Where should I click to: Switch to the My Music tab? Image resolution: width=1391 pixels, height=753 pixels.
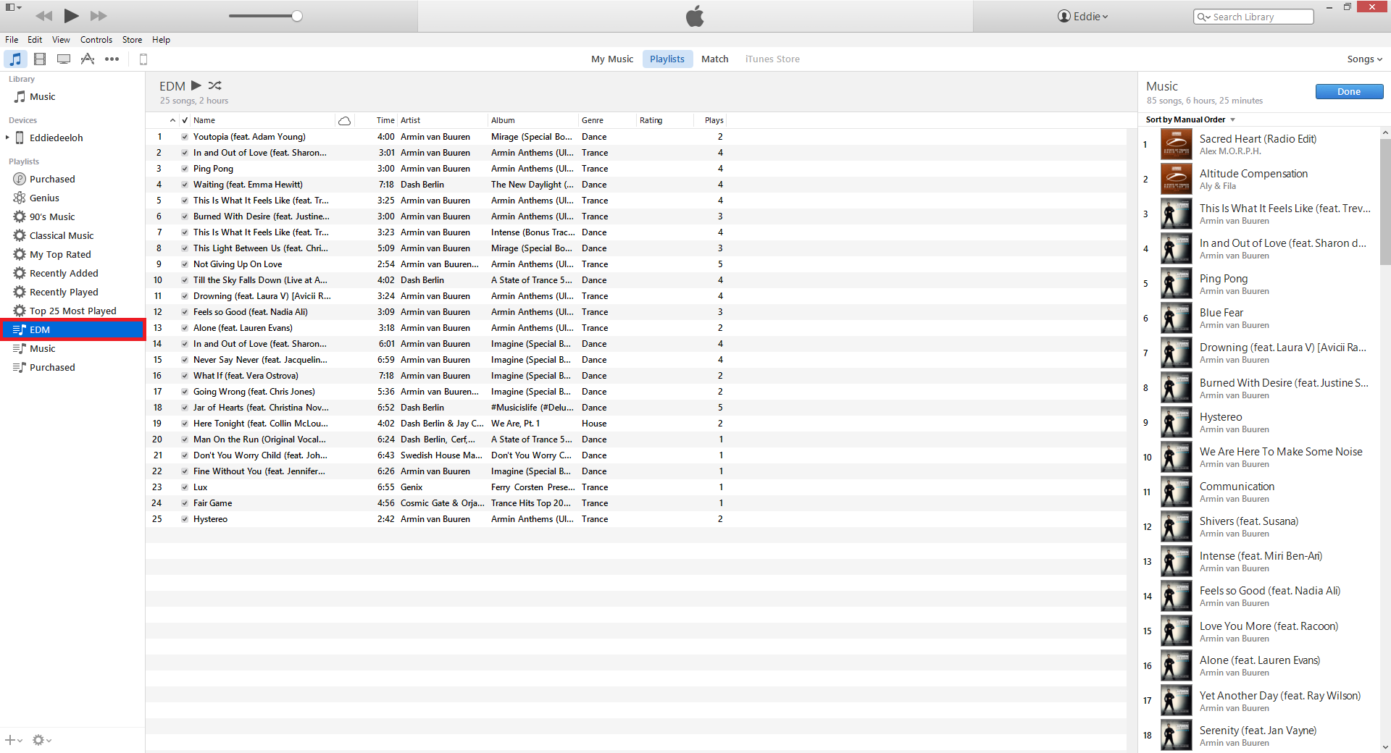[x=612, y=59]
